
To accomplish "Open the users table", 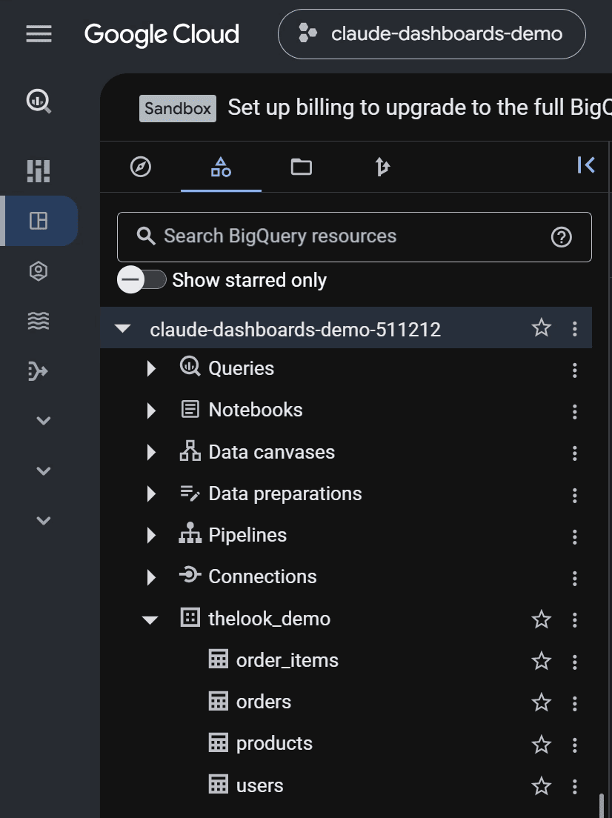I will click(259, 785).
